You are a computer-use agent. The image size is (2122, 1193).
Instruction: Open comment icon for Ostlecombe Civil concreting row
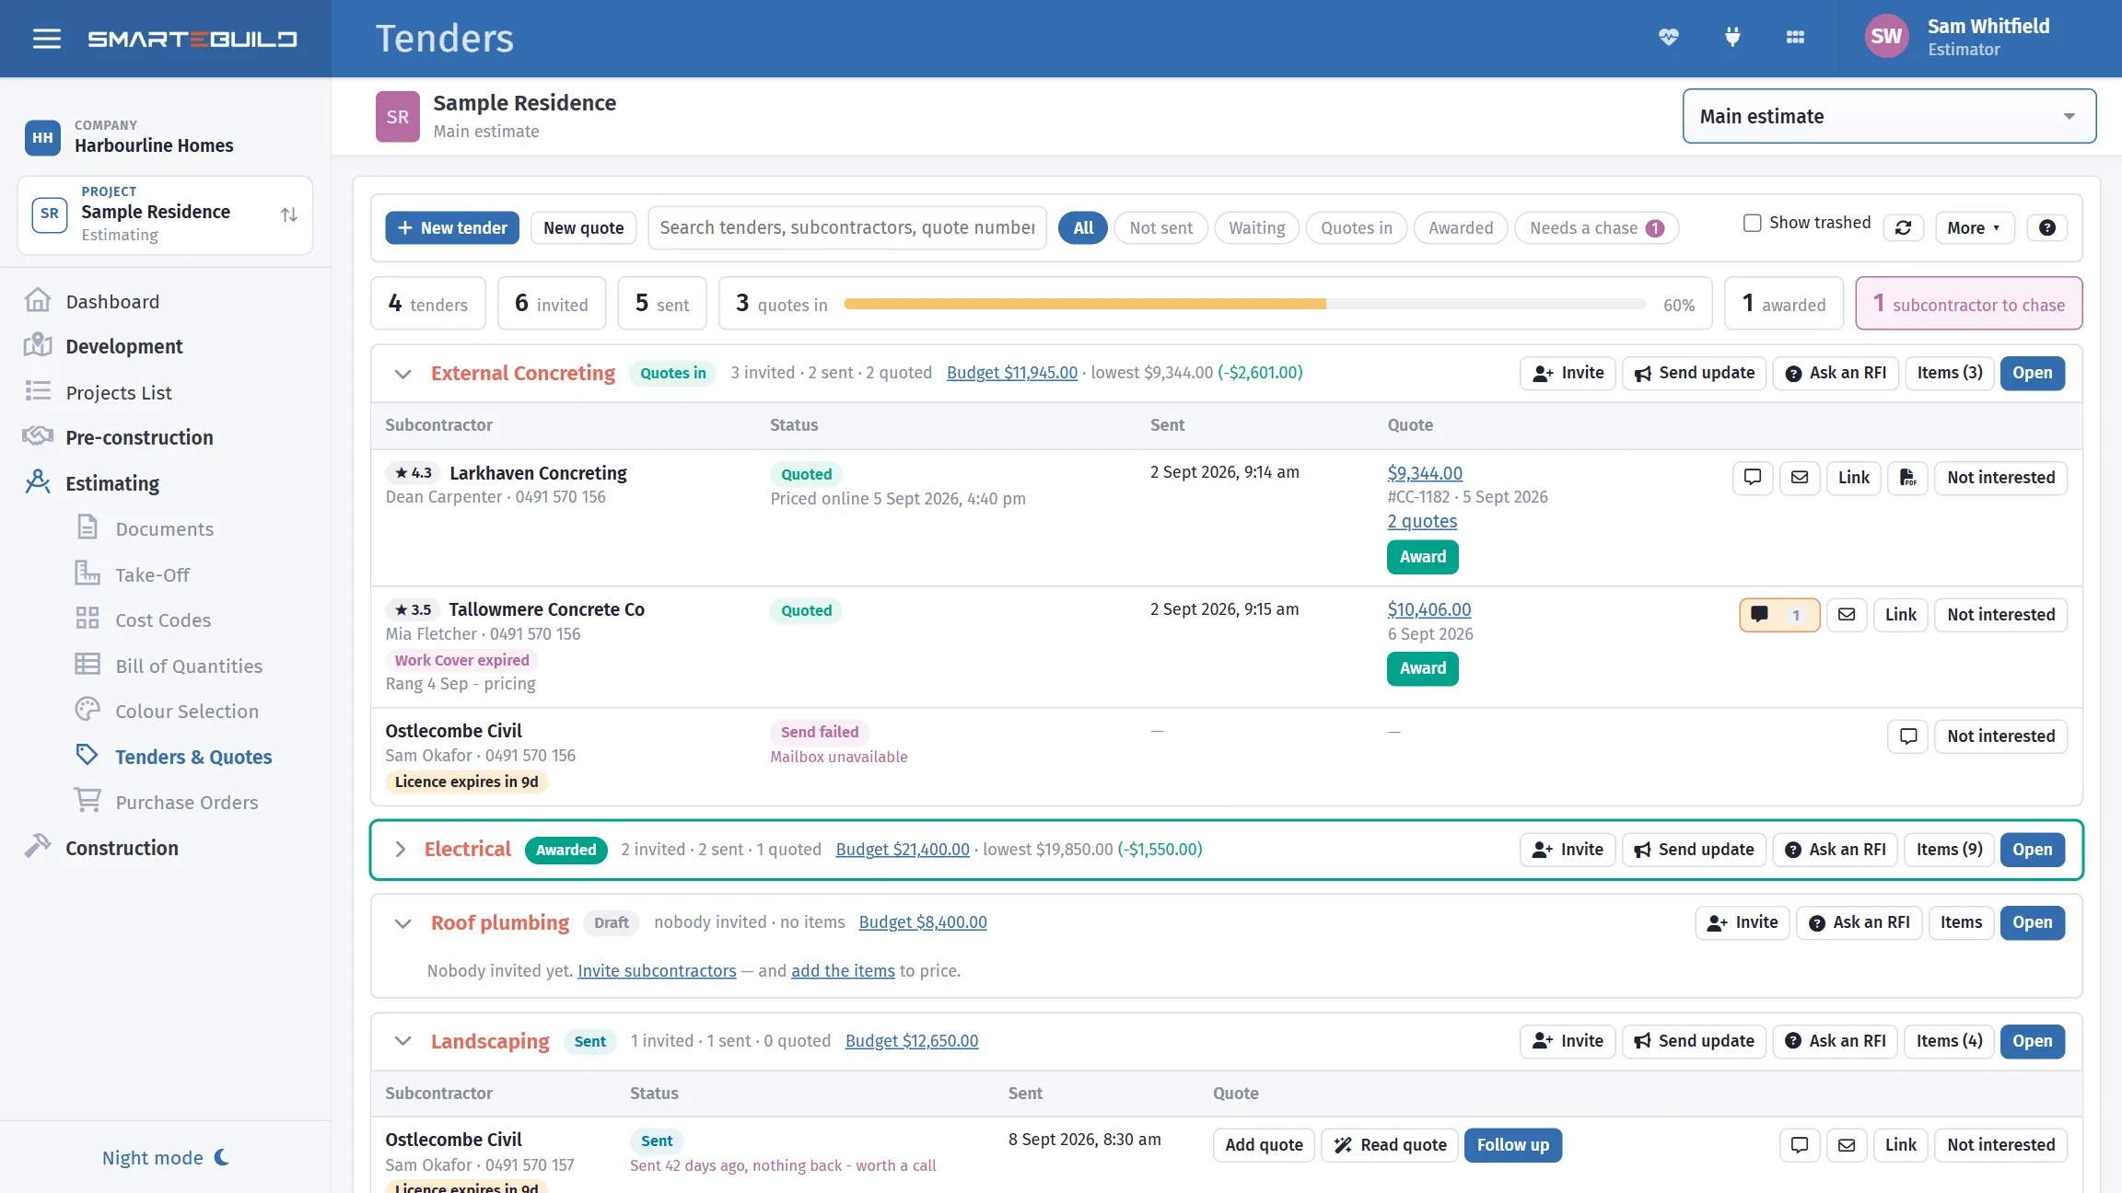[1907, 736]
